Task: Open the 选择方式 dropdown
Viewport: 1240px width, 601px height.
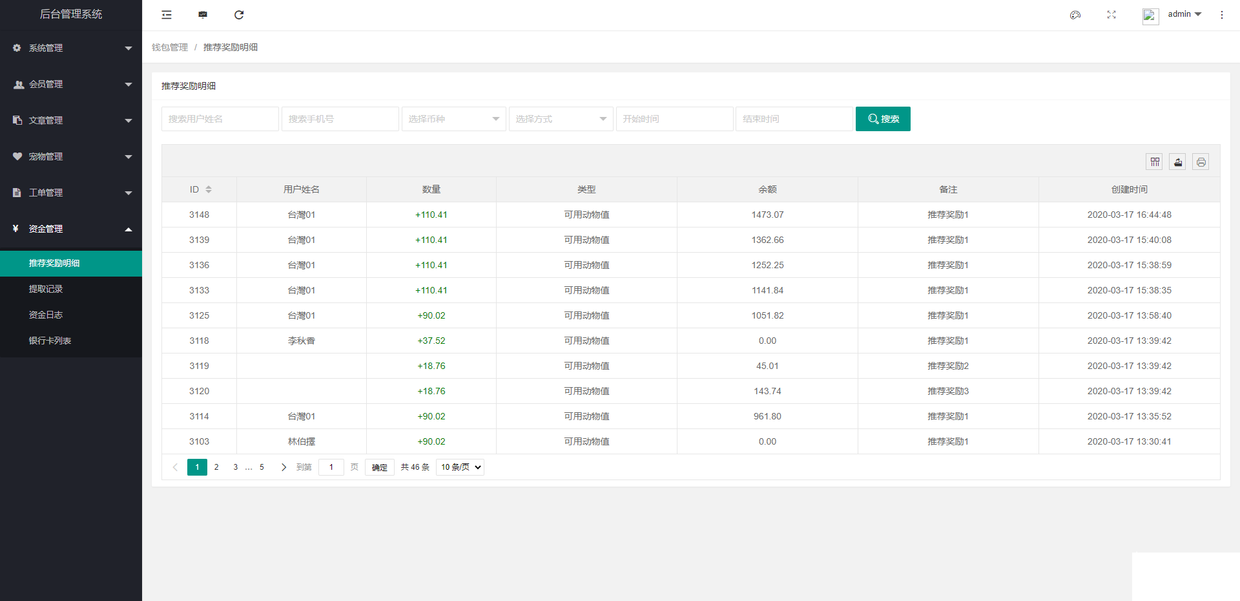Action: (561, 119)
